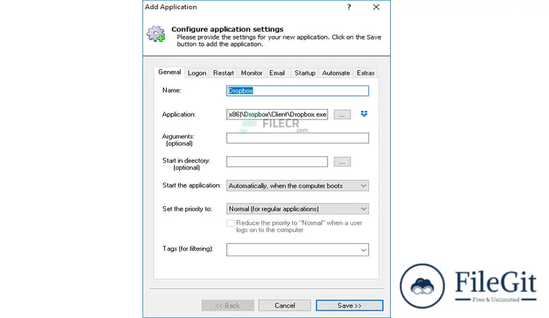Click the help question mark button
Viewport: 549px width, 318px height.
[x=349, y=7]
